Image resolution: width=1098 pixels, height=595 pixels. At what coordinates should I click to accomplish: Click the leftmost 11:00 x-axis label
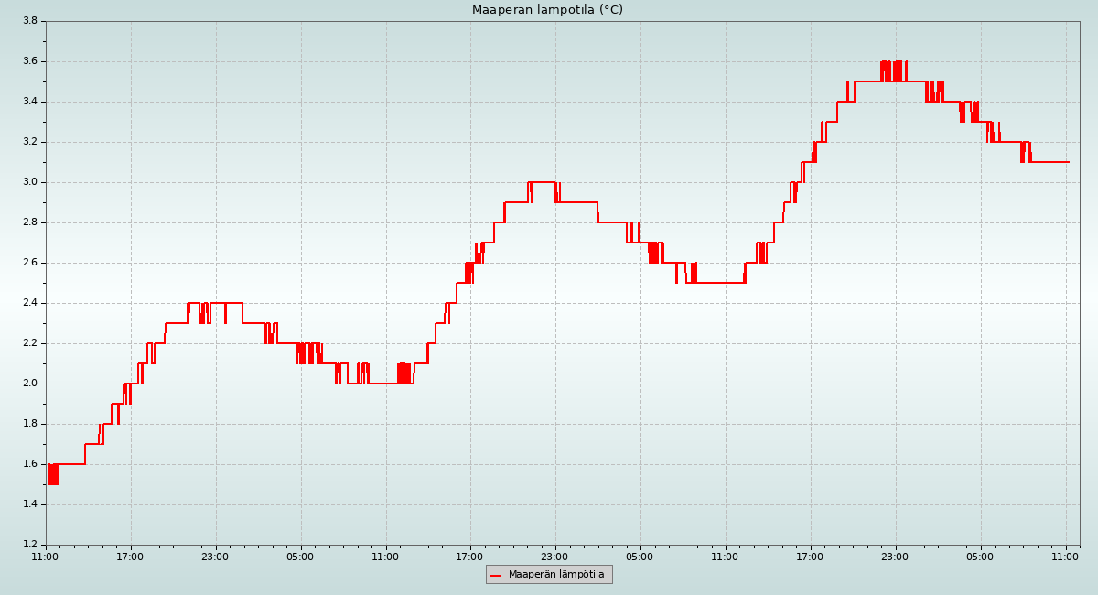pos(45,556)
